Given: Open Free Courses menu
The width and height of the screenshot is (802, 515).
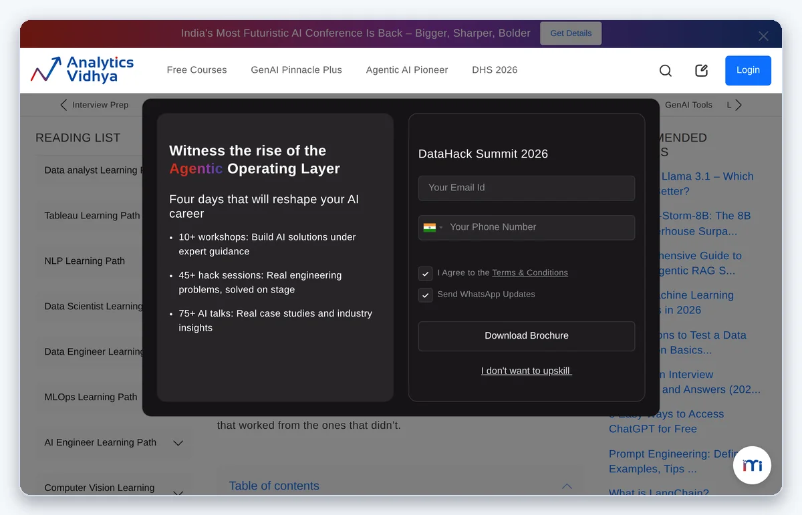Looking at the screenshot, I should [x=196, y=69].
